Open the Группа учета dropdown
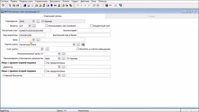This screenshot has height=112, width=199. (x=74, y=44)
